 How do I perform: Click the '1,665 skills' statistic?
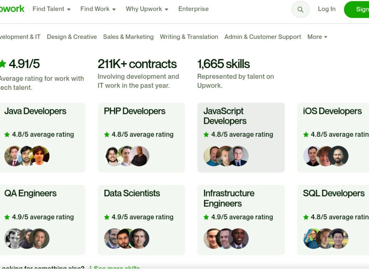click(x=223, y=64)
